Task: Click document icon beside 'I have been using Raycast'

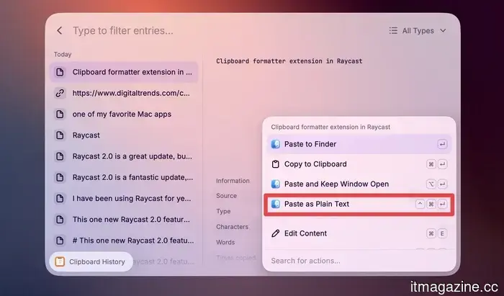Action: tap(60, 199)
